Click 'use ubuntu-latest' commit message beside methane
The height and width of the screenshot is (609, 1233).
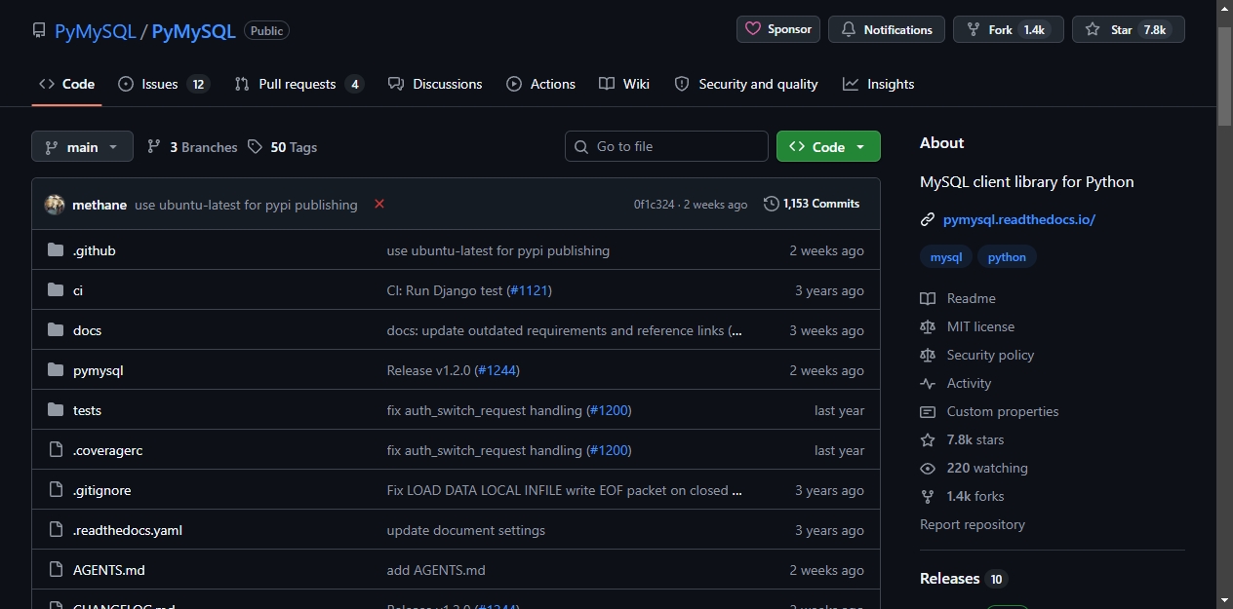point(246,205)
